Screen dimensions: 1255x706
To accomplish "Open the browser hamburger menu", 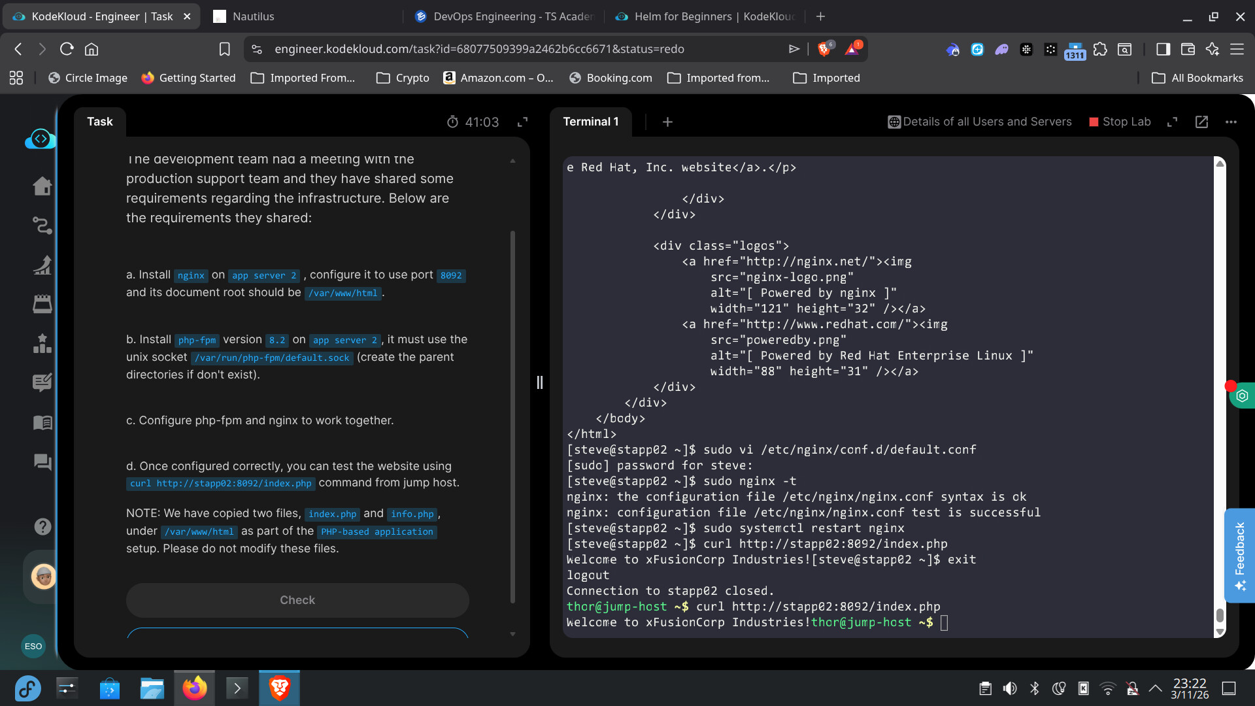I will tap(1237, 49).
